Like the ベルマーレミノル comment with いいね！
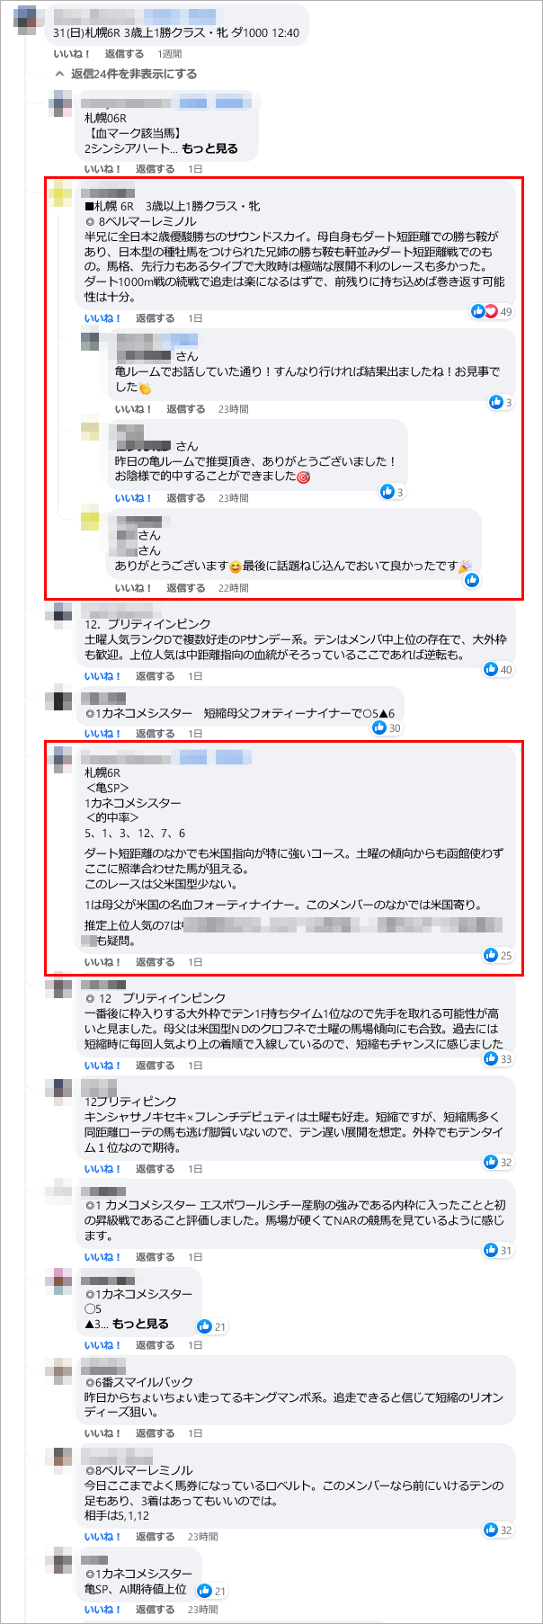 [x=102, y=318]
